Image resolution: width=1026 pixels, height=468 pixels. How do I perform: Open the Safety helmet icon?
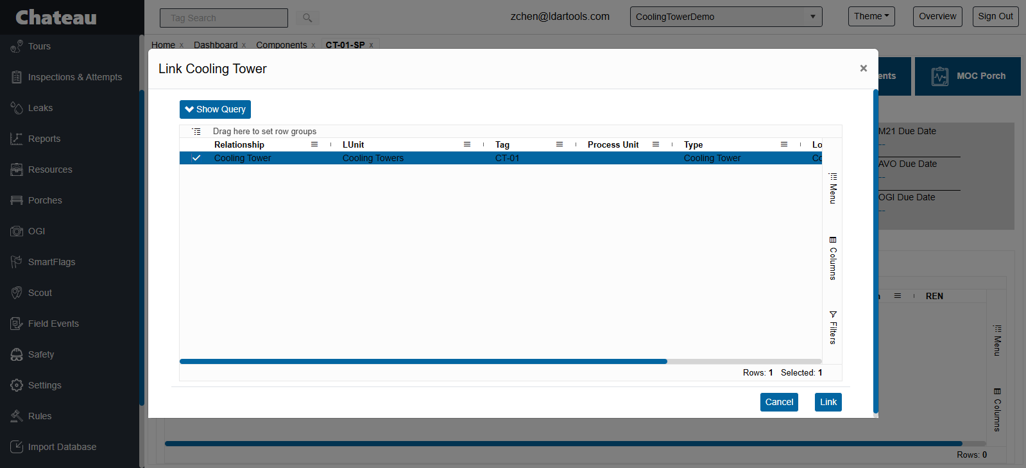17,354
